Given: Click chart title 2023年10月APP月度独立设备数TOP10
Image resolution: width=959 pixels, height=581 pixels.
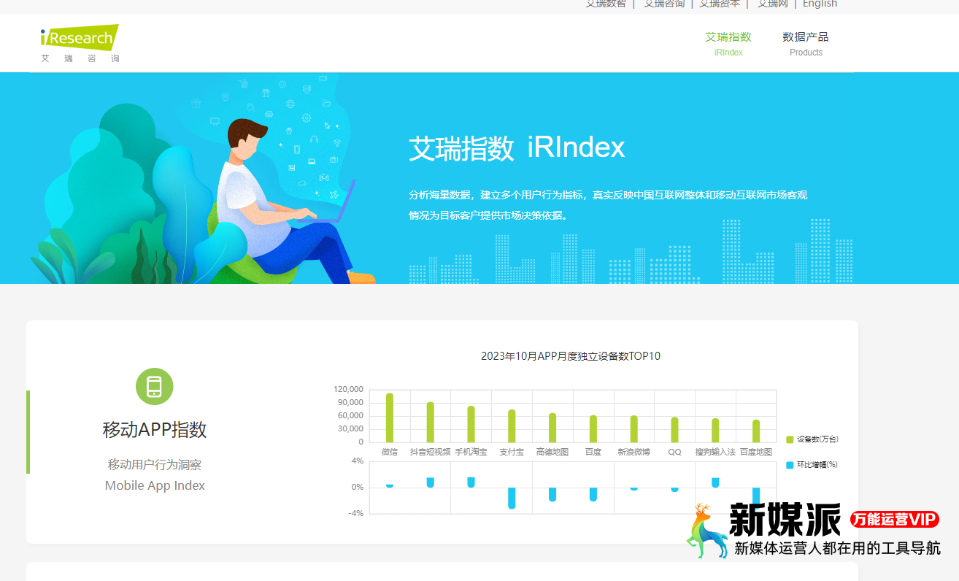Looking at the screenshot, I should tap(571, 356).
